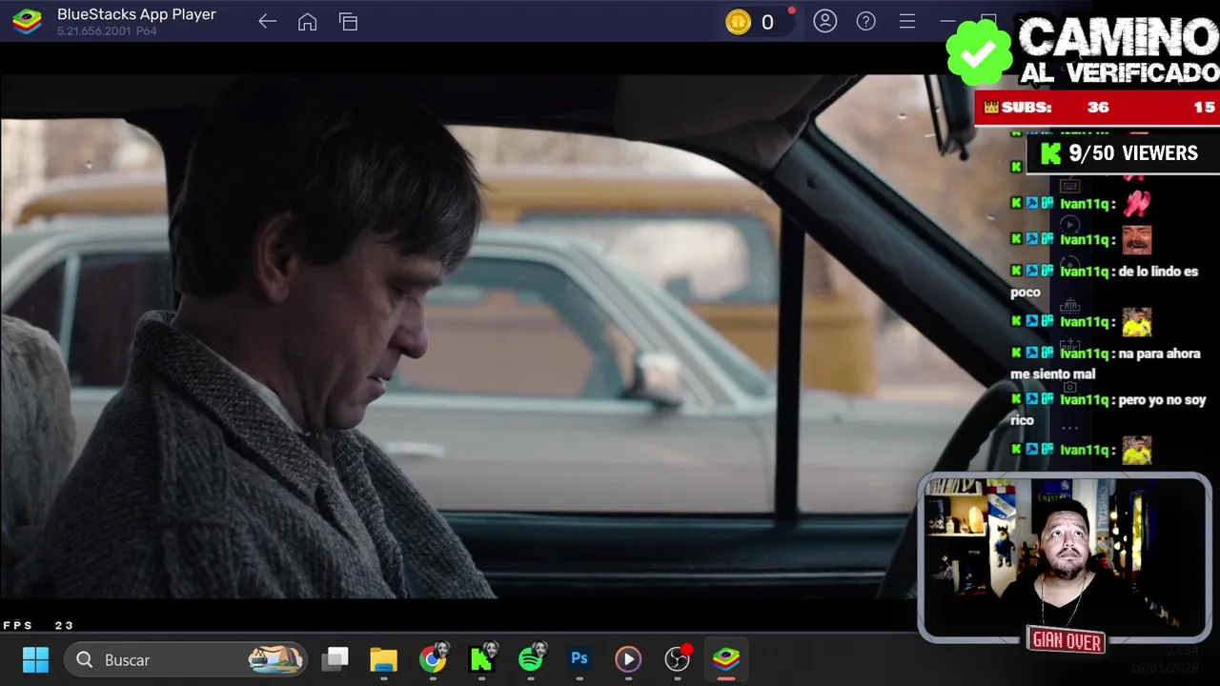This screenshot has height=686, width=1220.
Task: Open the BlueStacks account profile icon
Action: 824,21
